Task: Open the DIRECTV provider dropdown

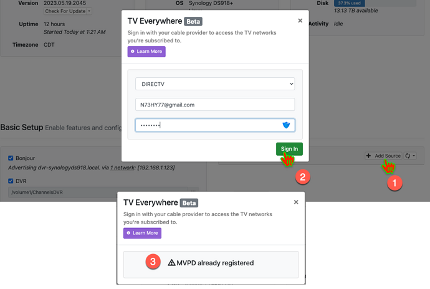Action: [x=215, y=83]
